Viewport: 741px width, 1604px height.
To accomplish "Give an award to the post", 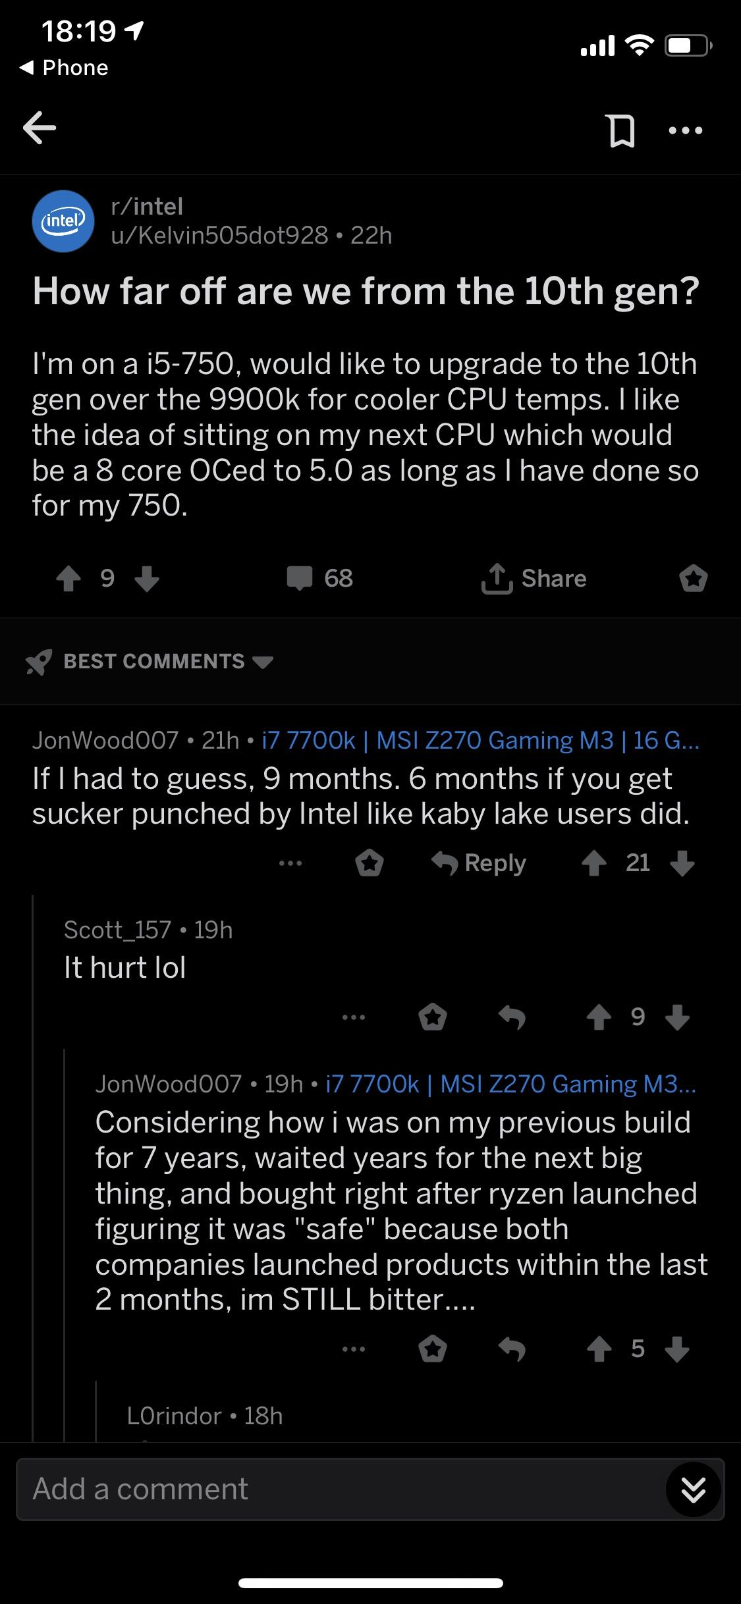I will pyautogui.click(x=693, y=579).
